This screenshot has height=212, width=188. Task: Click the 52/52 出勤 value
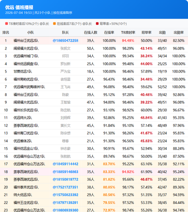[x=162, y=87]
